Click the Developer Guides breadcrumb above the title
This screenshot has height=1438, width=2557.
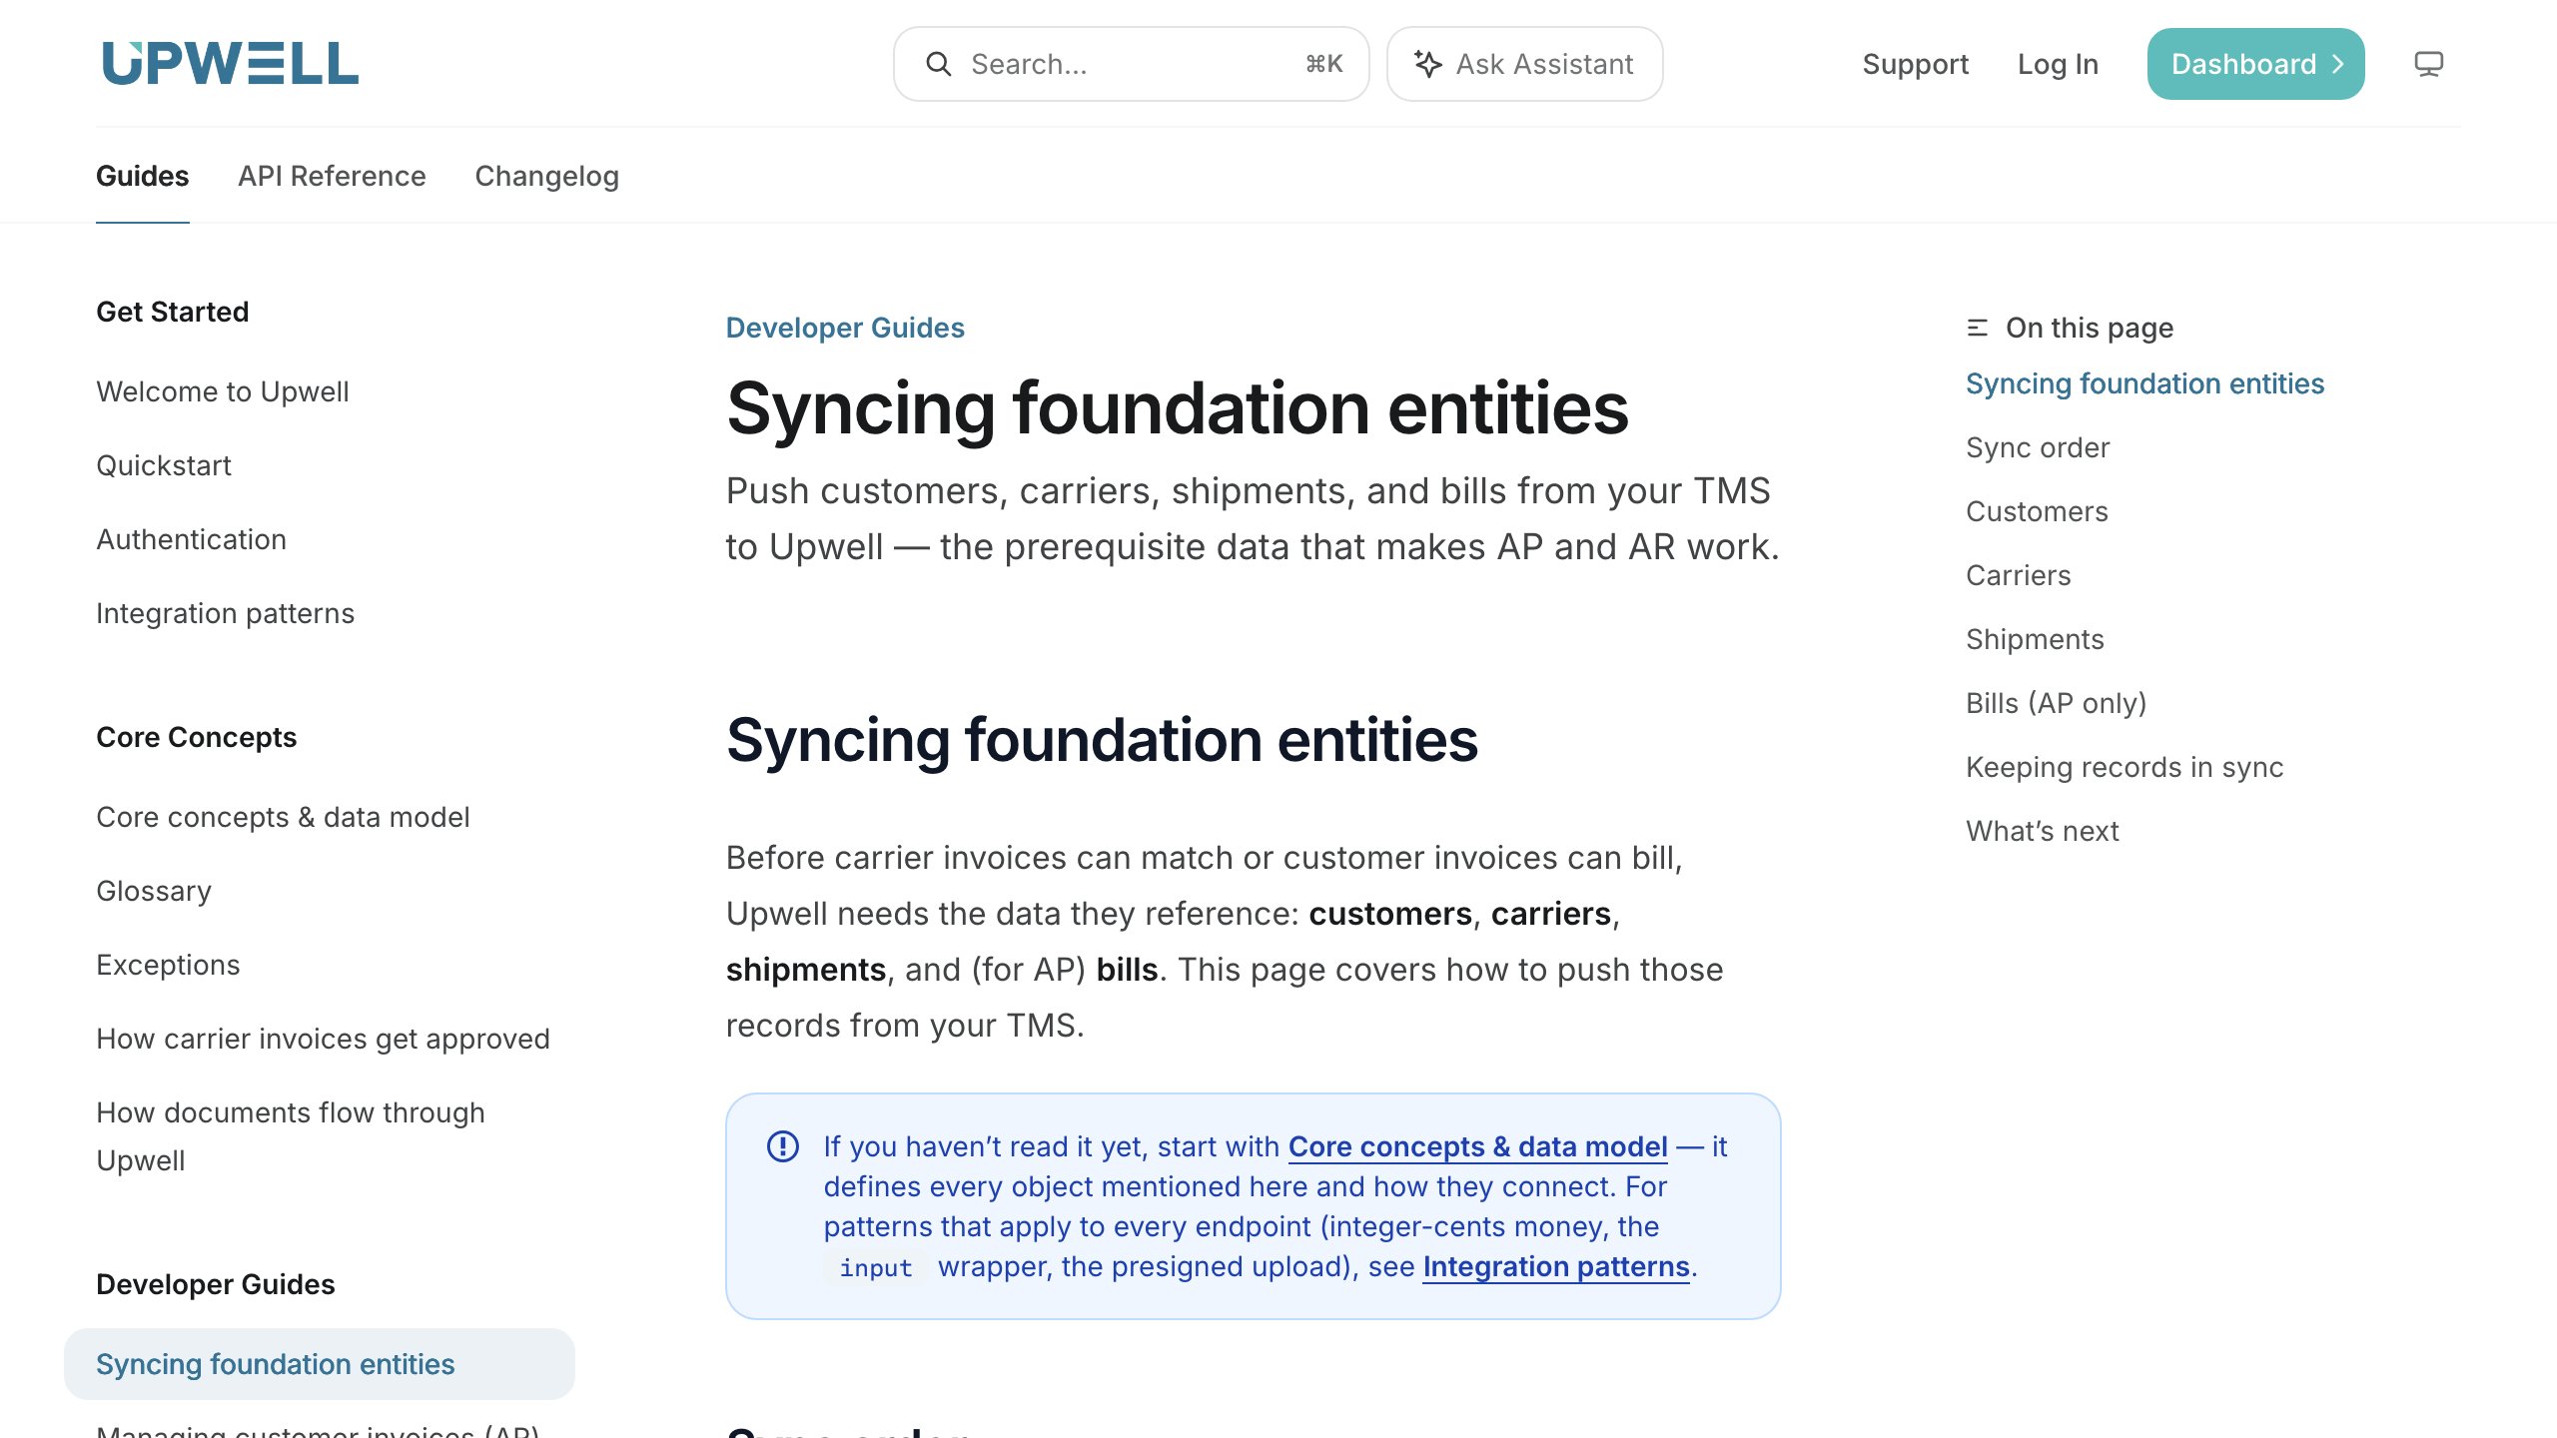(x=845, y=328)
